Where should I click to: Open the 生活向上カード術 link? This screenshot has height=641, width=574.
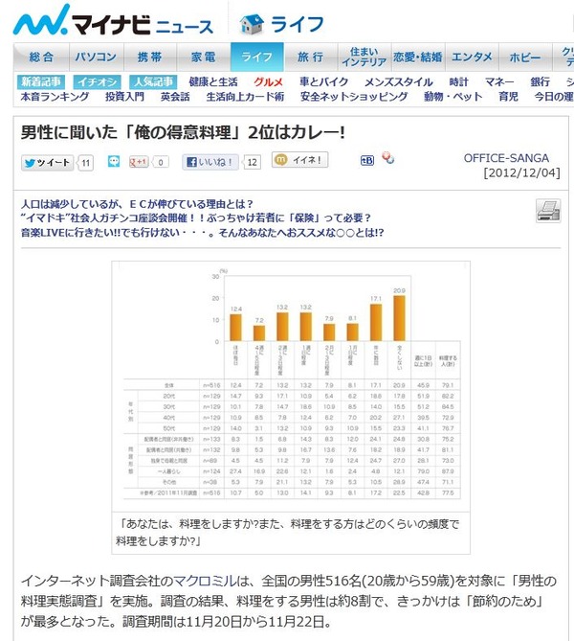tap(245, 97)
